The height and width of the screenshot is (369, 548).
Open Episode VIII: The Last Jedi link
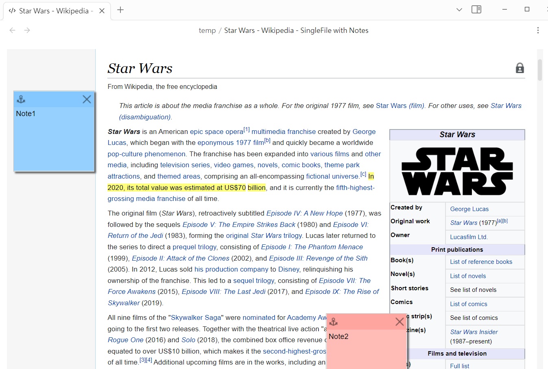pyautogui.click(x=224, y=291)
